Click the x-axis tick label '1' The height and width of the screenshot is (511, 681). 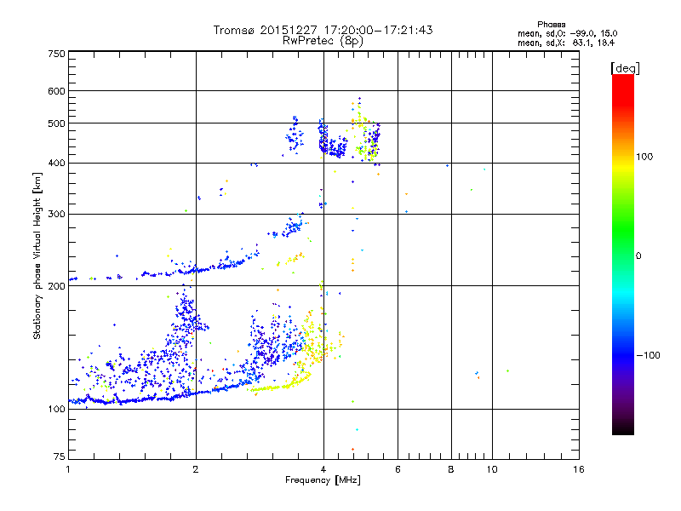point(68,469)
